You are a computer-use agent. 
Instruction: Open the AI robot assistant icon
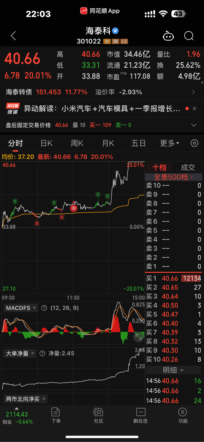click(168, 36)
